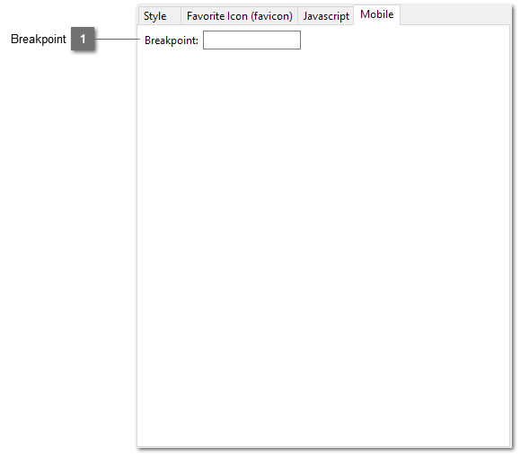Switch to the Style tab
The width and height of the screenshot is (520, 456).
coord(159,16)
